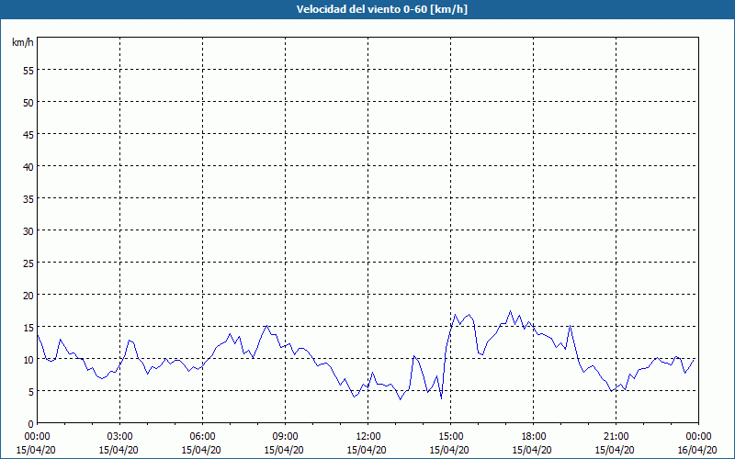Click the date label '16/04/20'

click(697, 450)
